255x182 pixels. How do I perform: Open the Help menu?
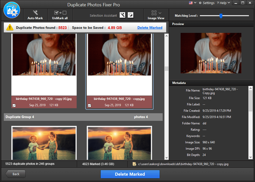(223, 3)
